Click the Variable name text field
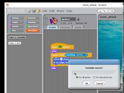The image size is (124, 93). (94, 73)
